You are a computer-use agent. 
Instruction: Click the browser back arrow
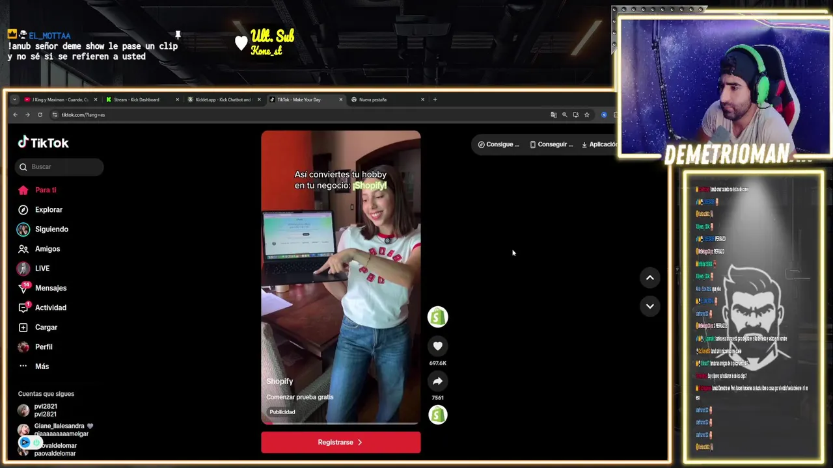click(16, 115)
